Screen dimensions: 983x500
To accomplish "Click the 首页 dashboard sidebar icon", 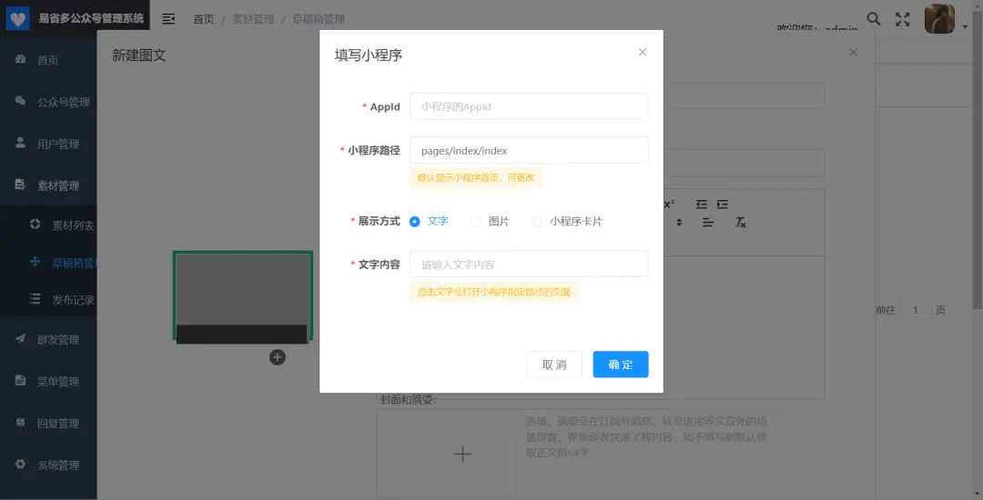I will 20,59.
